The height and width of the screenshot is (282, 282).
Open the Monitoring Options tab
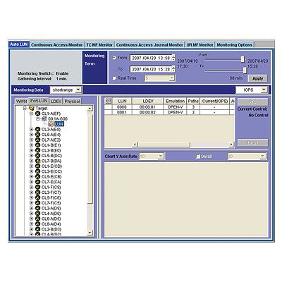pyautogui.click(x=234, y=44)
